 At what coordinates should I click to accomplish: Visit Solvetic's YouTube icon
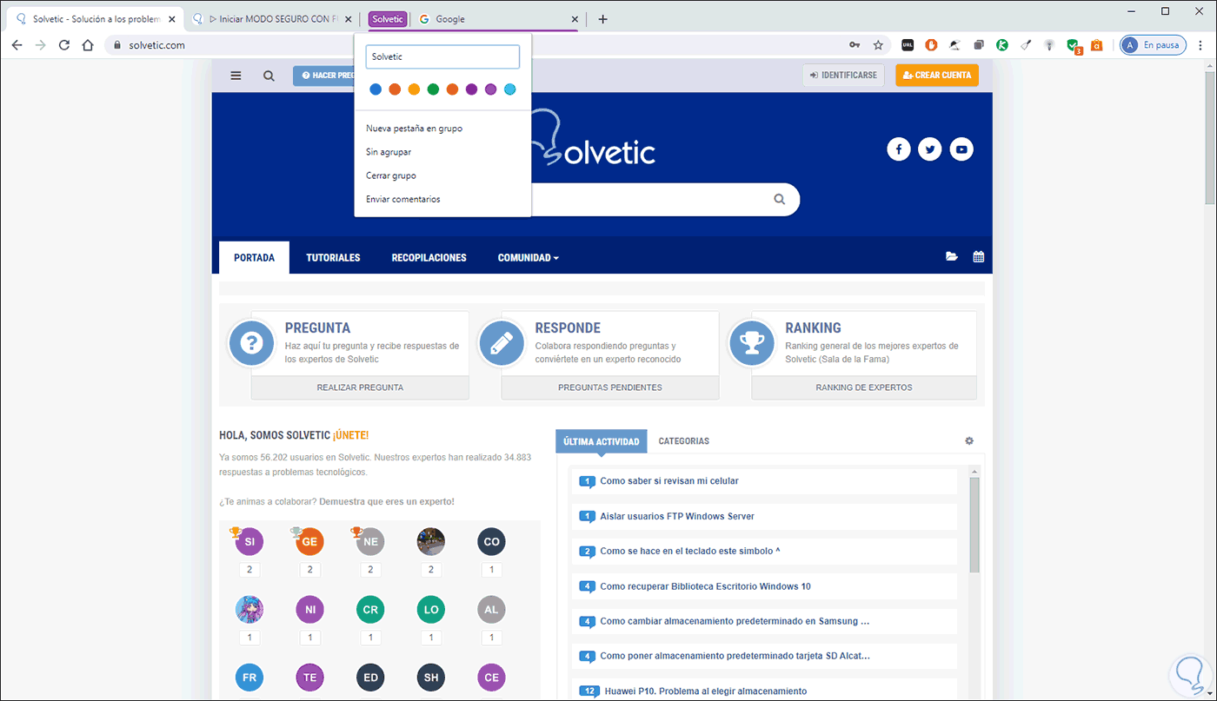click(961, 149)
